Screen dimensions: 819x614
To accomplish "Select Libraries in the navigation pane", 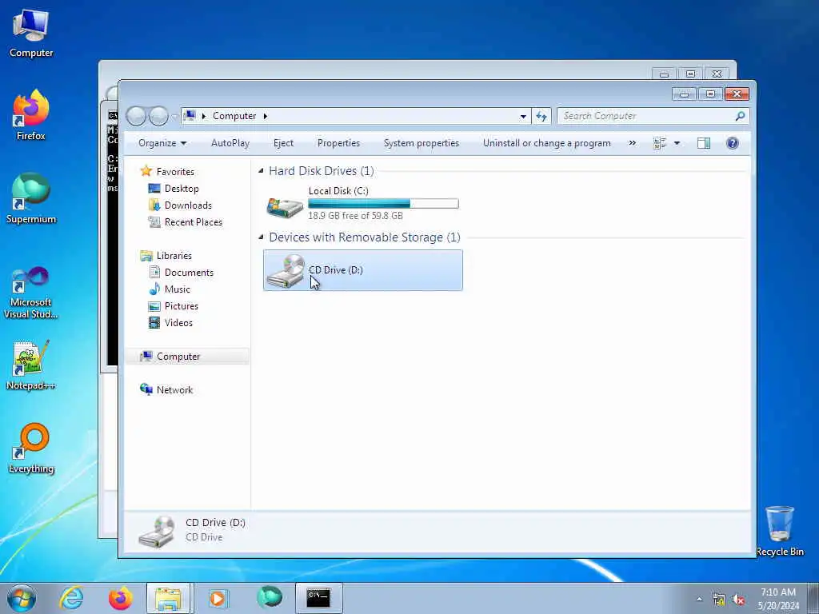I will pyautogui.click(x=174, y=256).
